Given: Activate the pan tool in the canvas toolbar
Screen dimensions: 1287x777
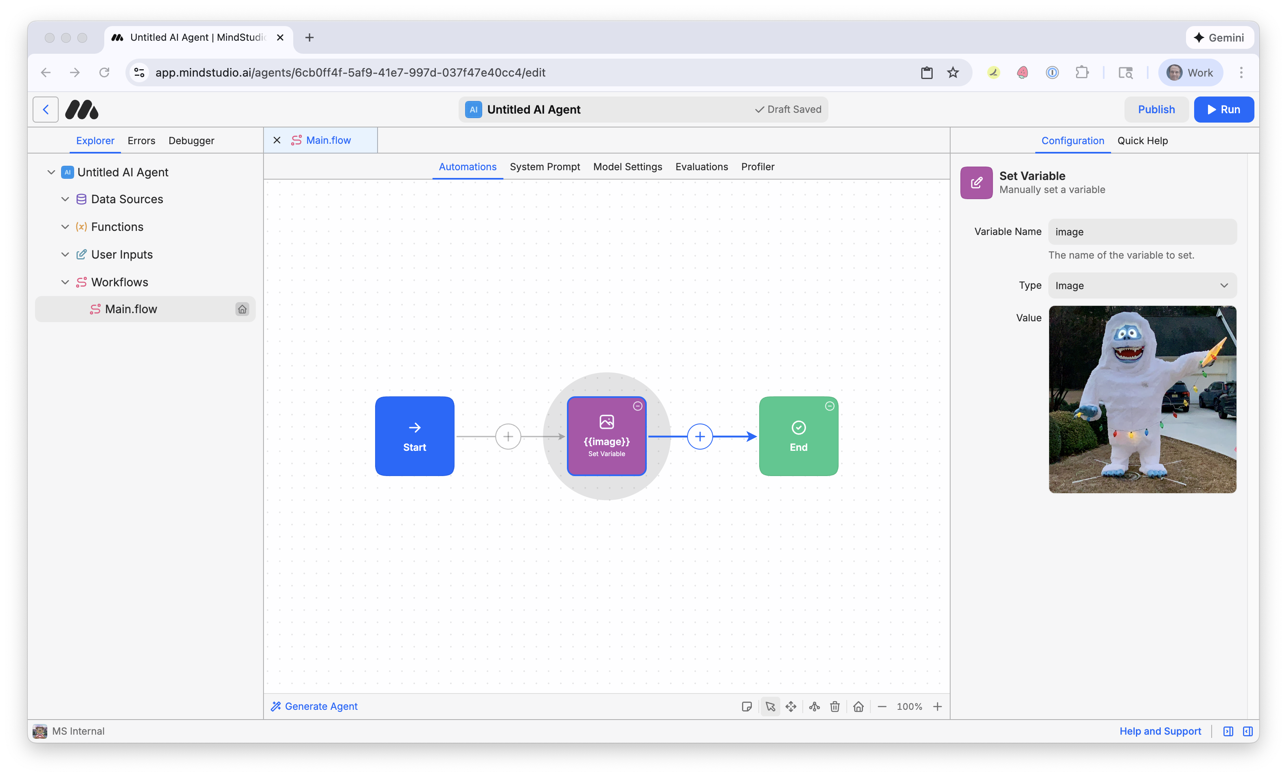Looking at the screenshot, I should [x=791, y=707].
